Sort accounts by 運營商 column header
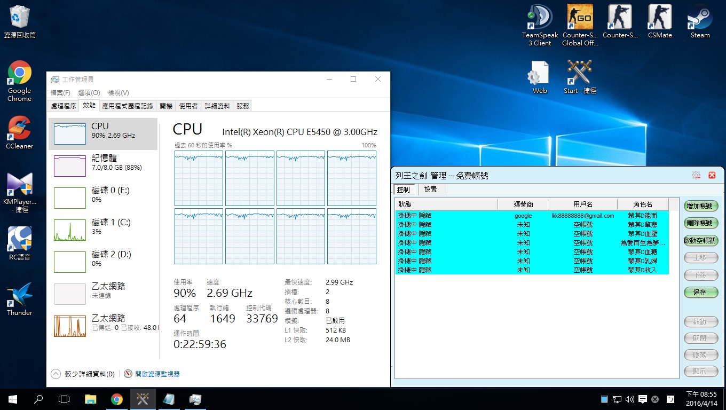 [523, 204]
